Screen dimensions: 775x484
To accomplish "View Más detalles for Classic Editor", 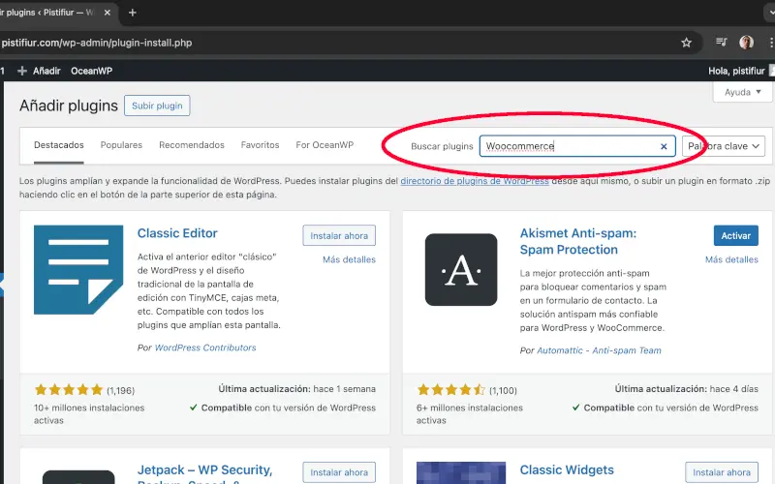I will [x=349, y=259].
